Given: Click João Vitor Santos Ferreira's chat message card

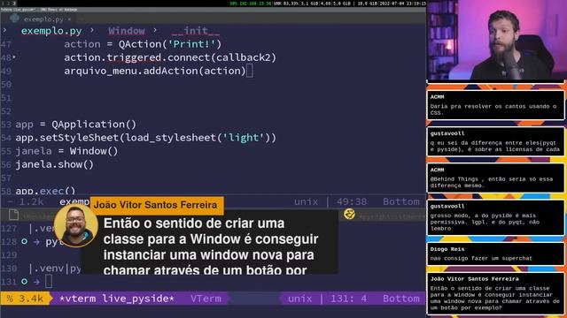Looking at the screenshot, I should tap(495, 294).
